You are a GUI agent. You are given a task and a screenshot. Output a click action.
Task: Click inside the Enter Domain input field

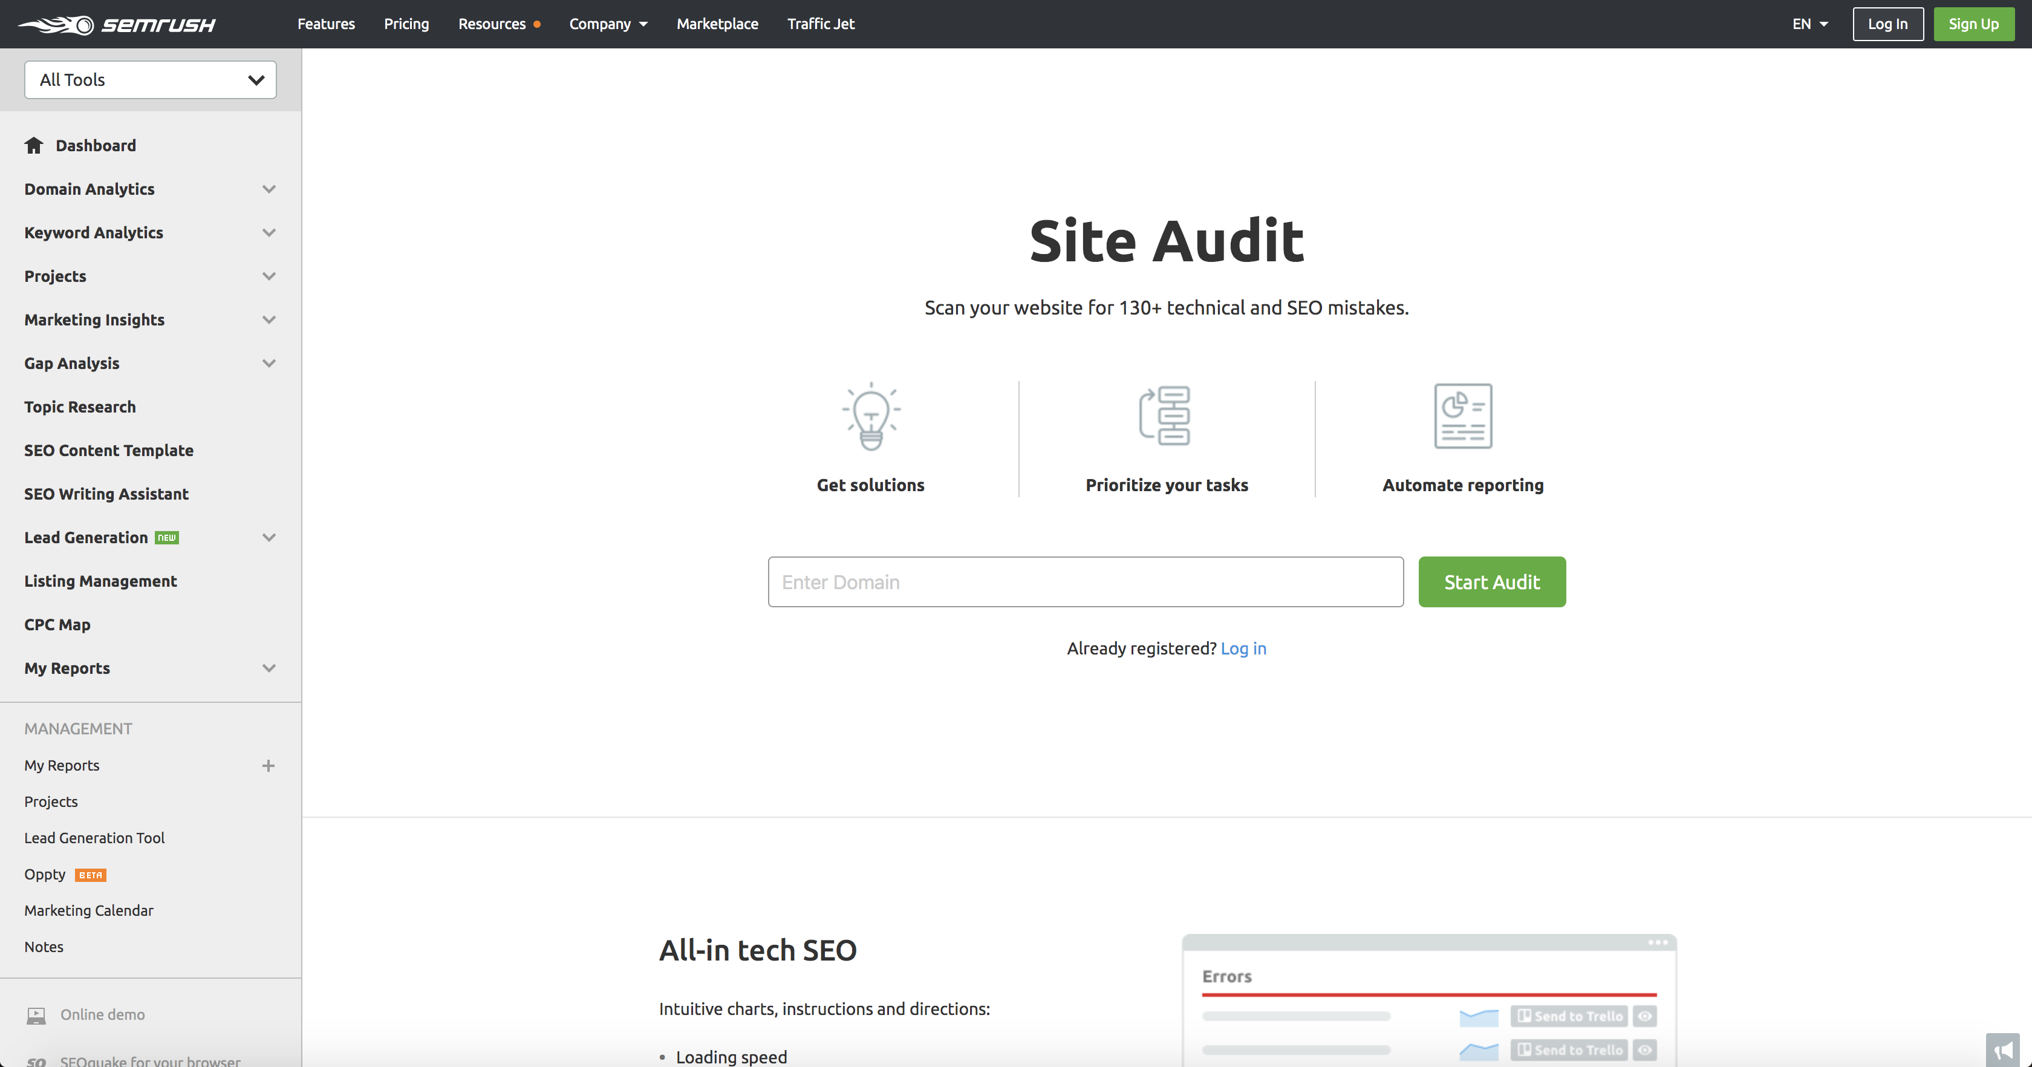[1086, 582]
